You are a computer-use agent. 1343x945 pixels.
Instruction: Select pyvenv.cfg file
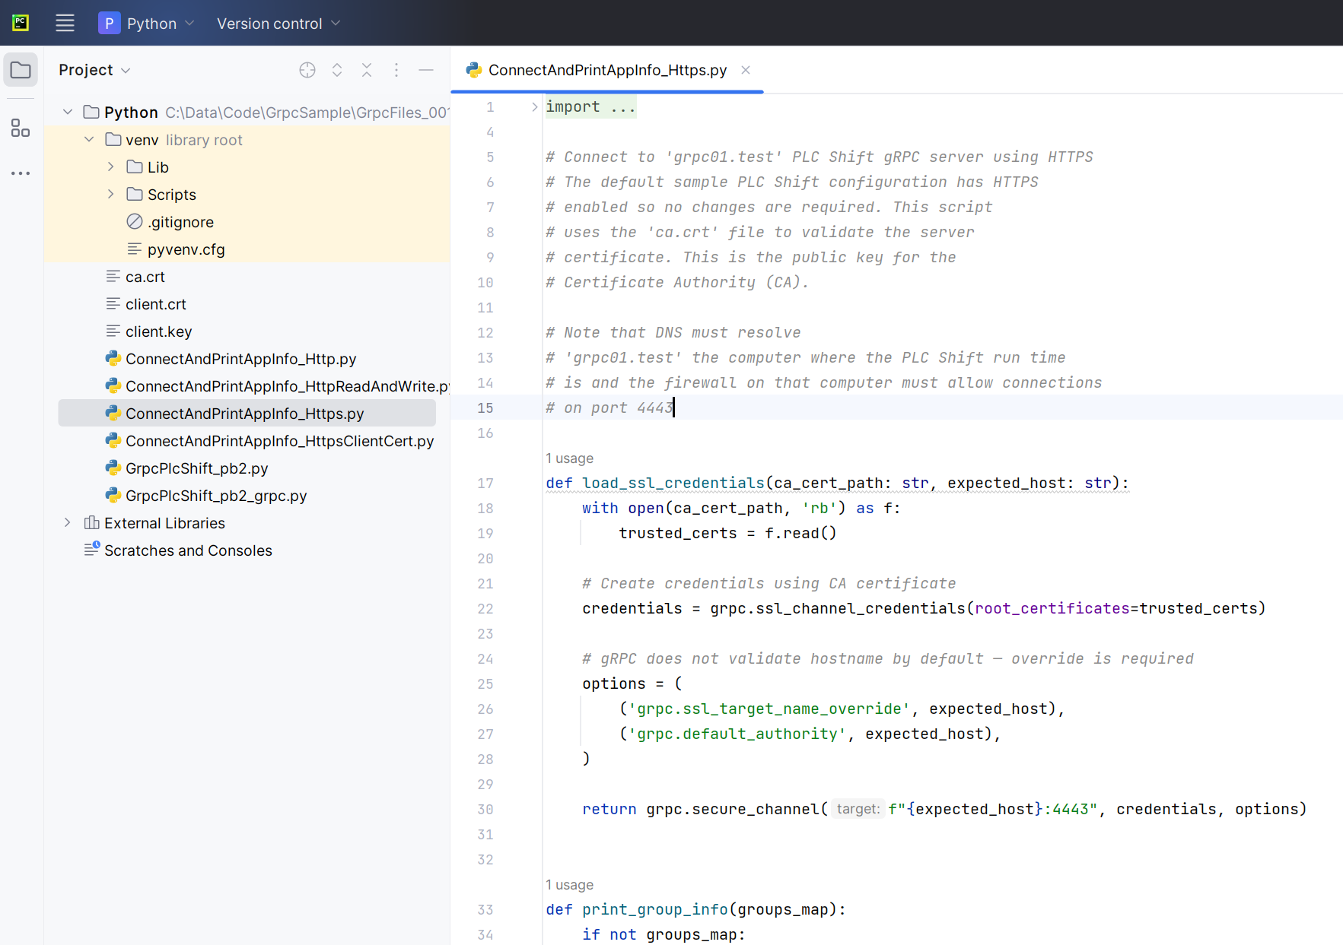point(186,249)
